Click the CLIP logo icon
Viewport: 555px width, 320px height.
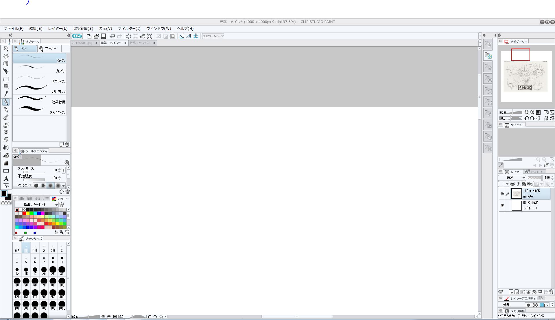pos(77,36)
